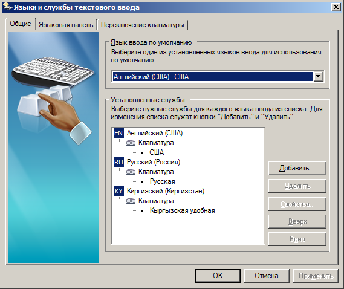Select the Кыргызская удобная layout entry
This screenshot has height=289, width=344.
pyautogui.click(x=183, y=210)
